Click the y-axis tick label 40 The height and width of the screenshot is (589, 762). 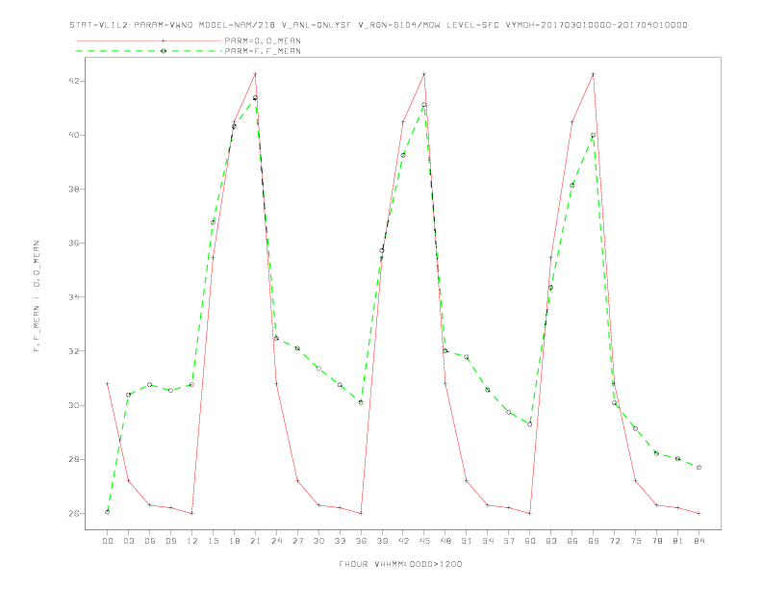click(x=73, y=135)
